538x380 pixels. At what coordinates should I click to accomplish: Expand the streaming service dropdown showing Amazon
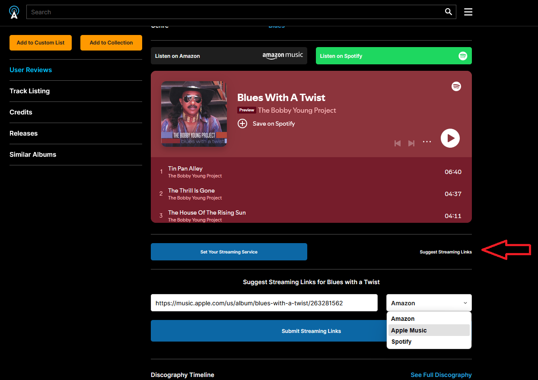429,303
